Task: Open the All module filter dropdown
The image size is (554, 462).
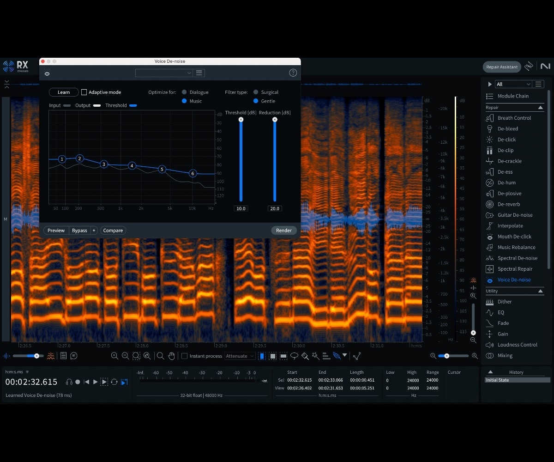Action: [x=514, y=84]
